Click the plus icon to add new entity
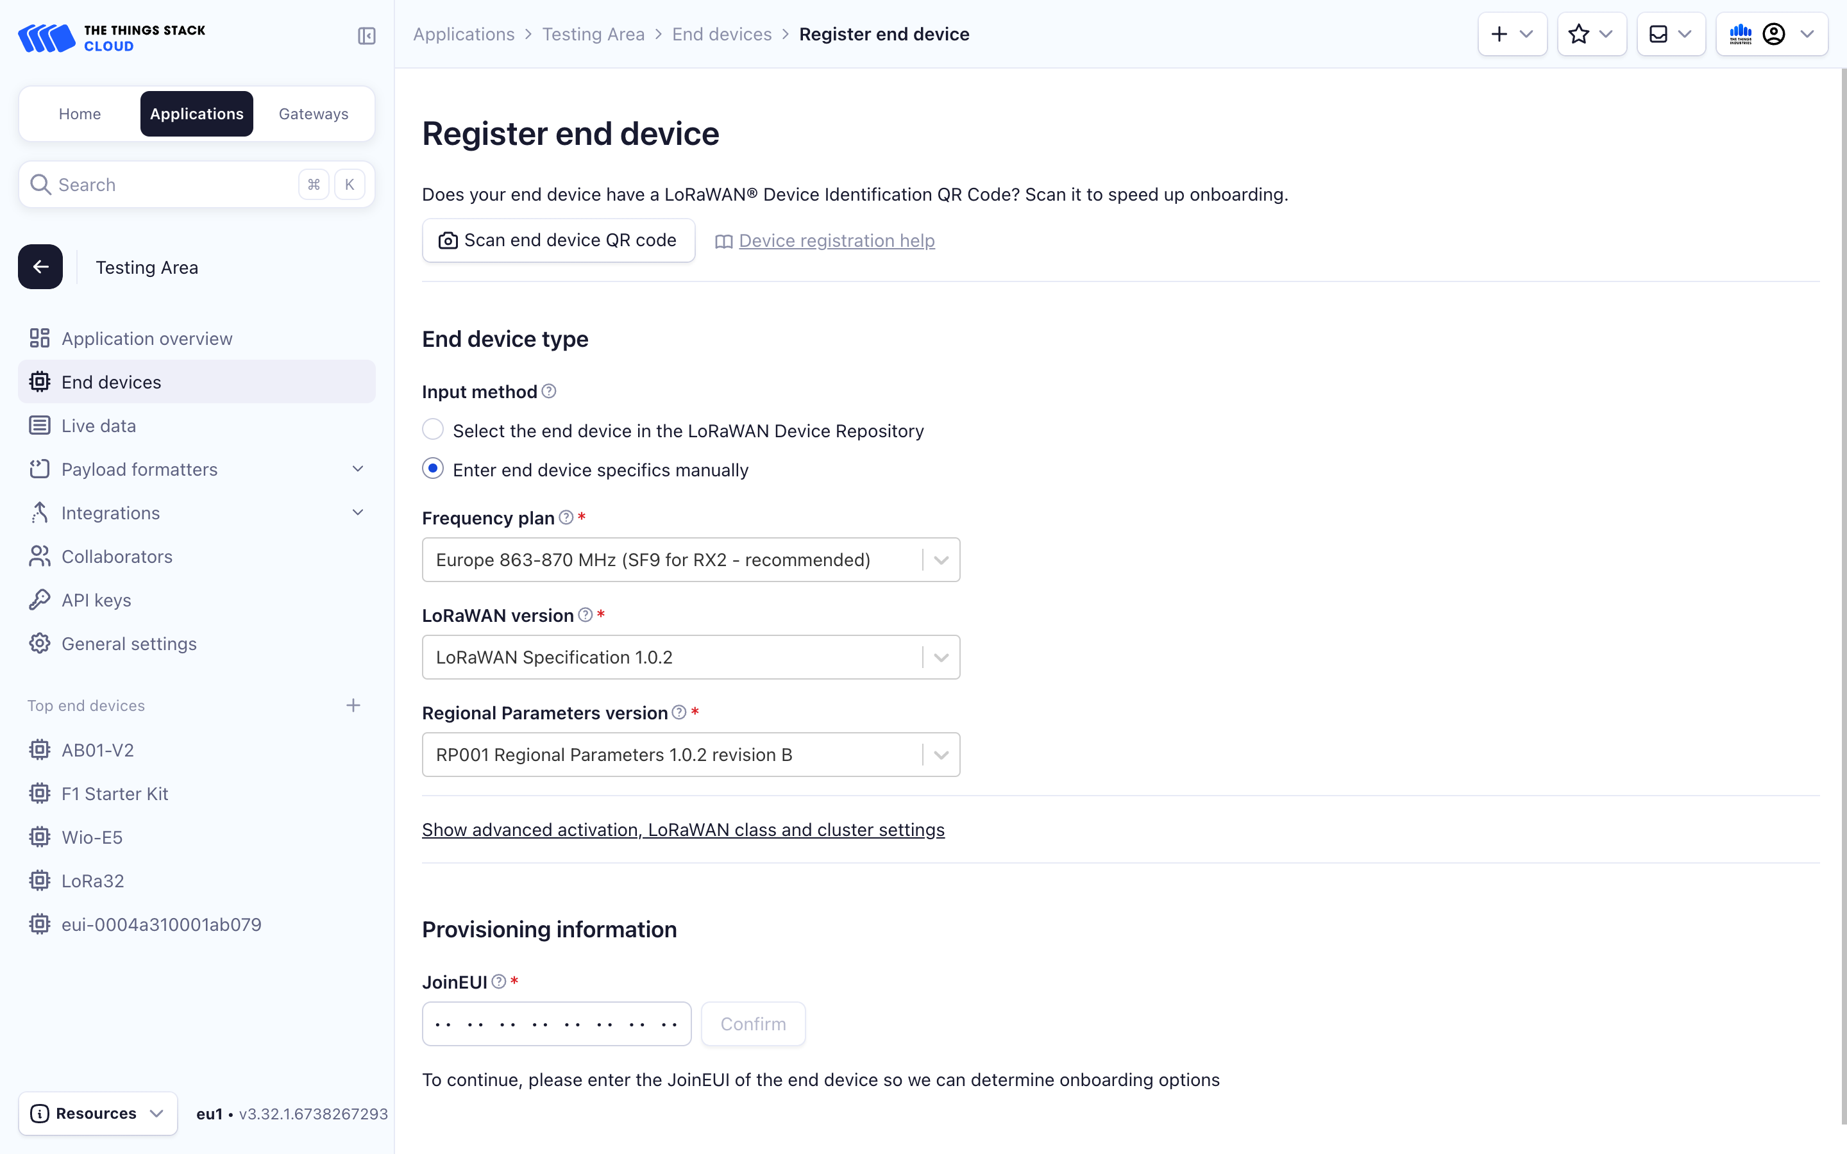 (x=1499, y=33)
